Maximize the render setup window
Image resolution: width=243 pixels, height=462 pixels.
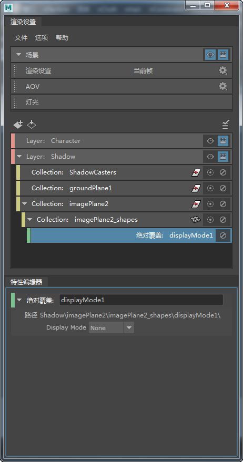pos(207,5)
